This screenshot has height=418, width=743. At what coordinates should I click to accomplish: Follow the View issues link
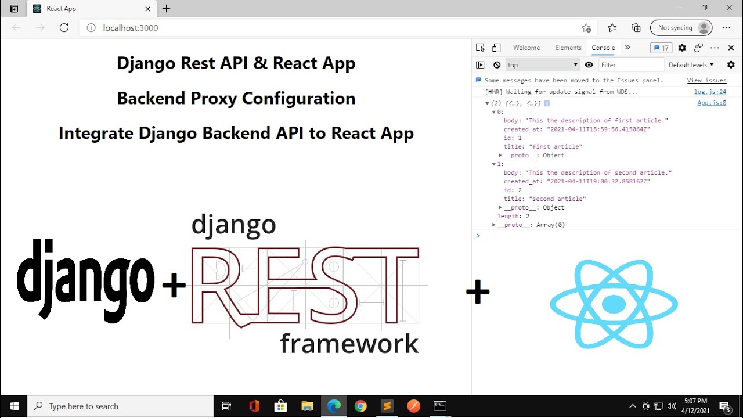click(x=706, y=81)
